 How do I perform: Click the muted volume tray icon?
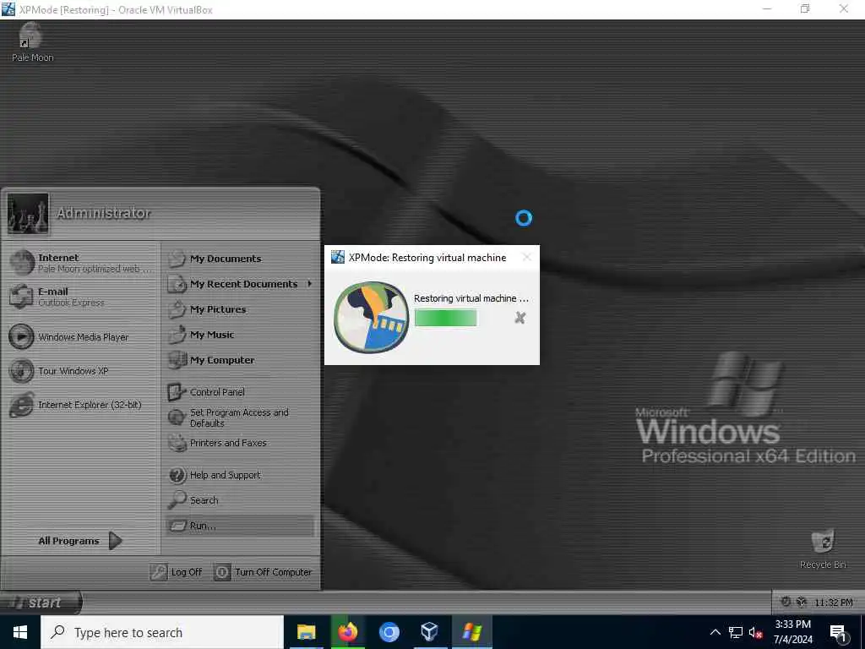click(755, 632)
